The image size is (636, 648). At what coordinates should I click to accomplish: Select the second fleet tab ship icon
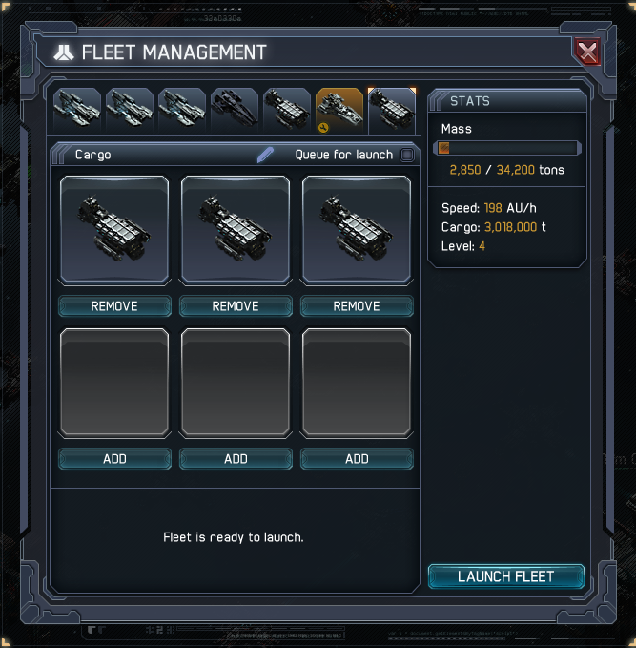point(130,110)
